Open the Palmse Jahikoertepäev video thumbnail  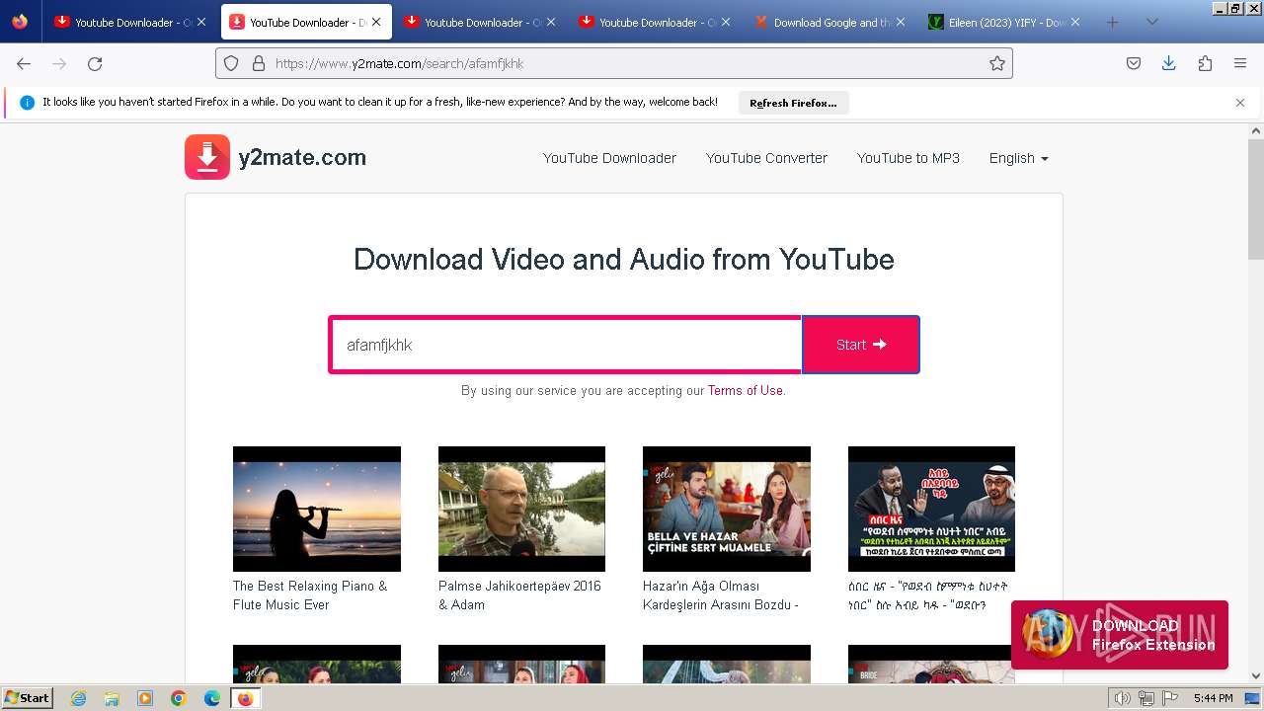point(521,509)
